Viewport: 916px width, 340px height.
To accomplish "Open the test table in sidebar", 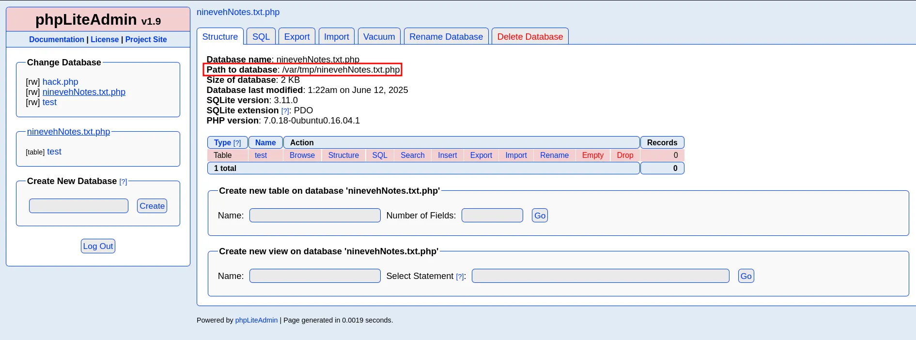I will click(x=54, y=152).
